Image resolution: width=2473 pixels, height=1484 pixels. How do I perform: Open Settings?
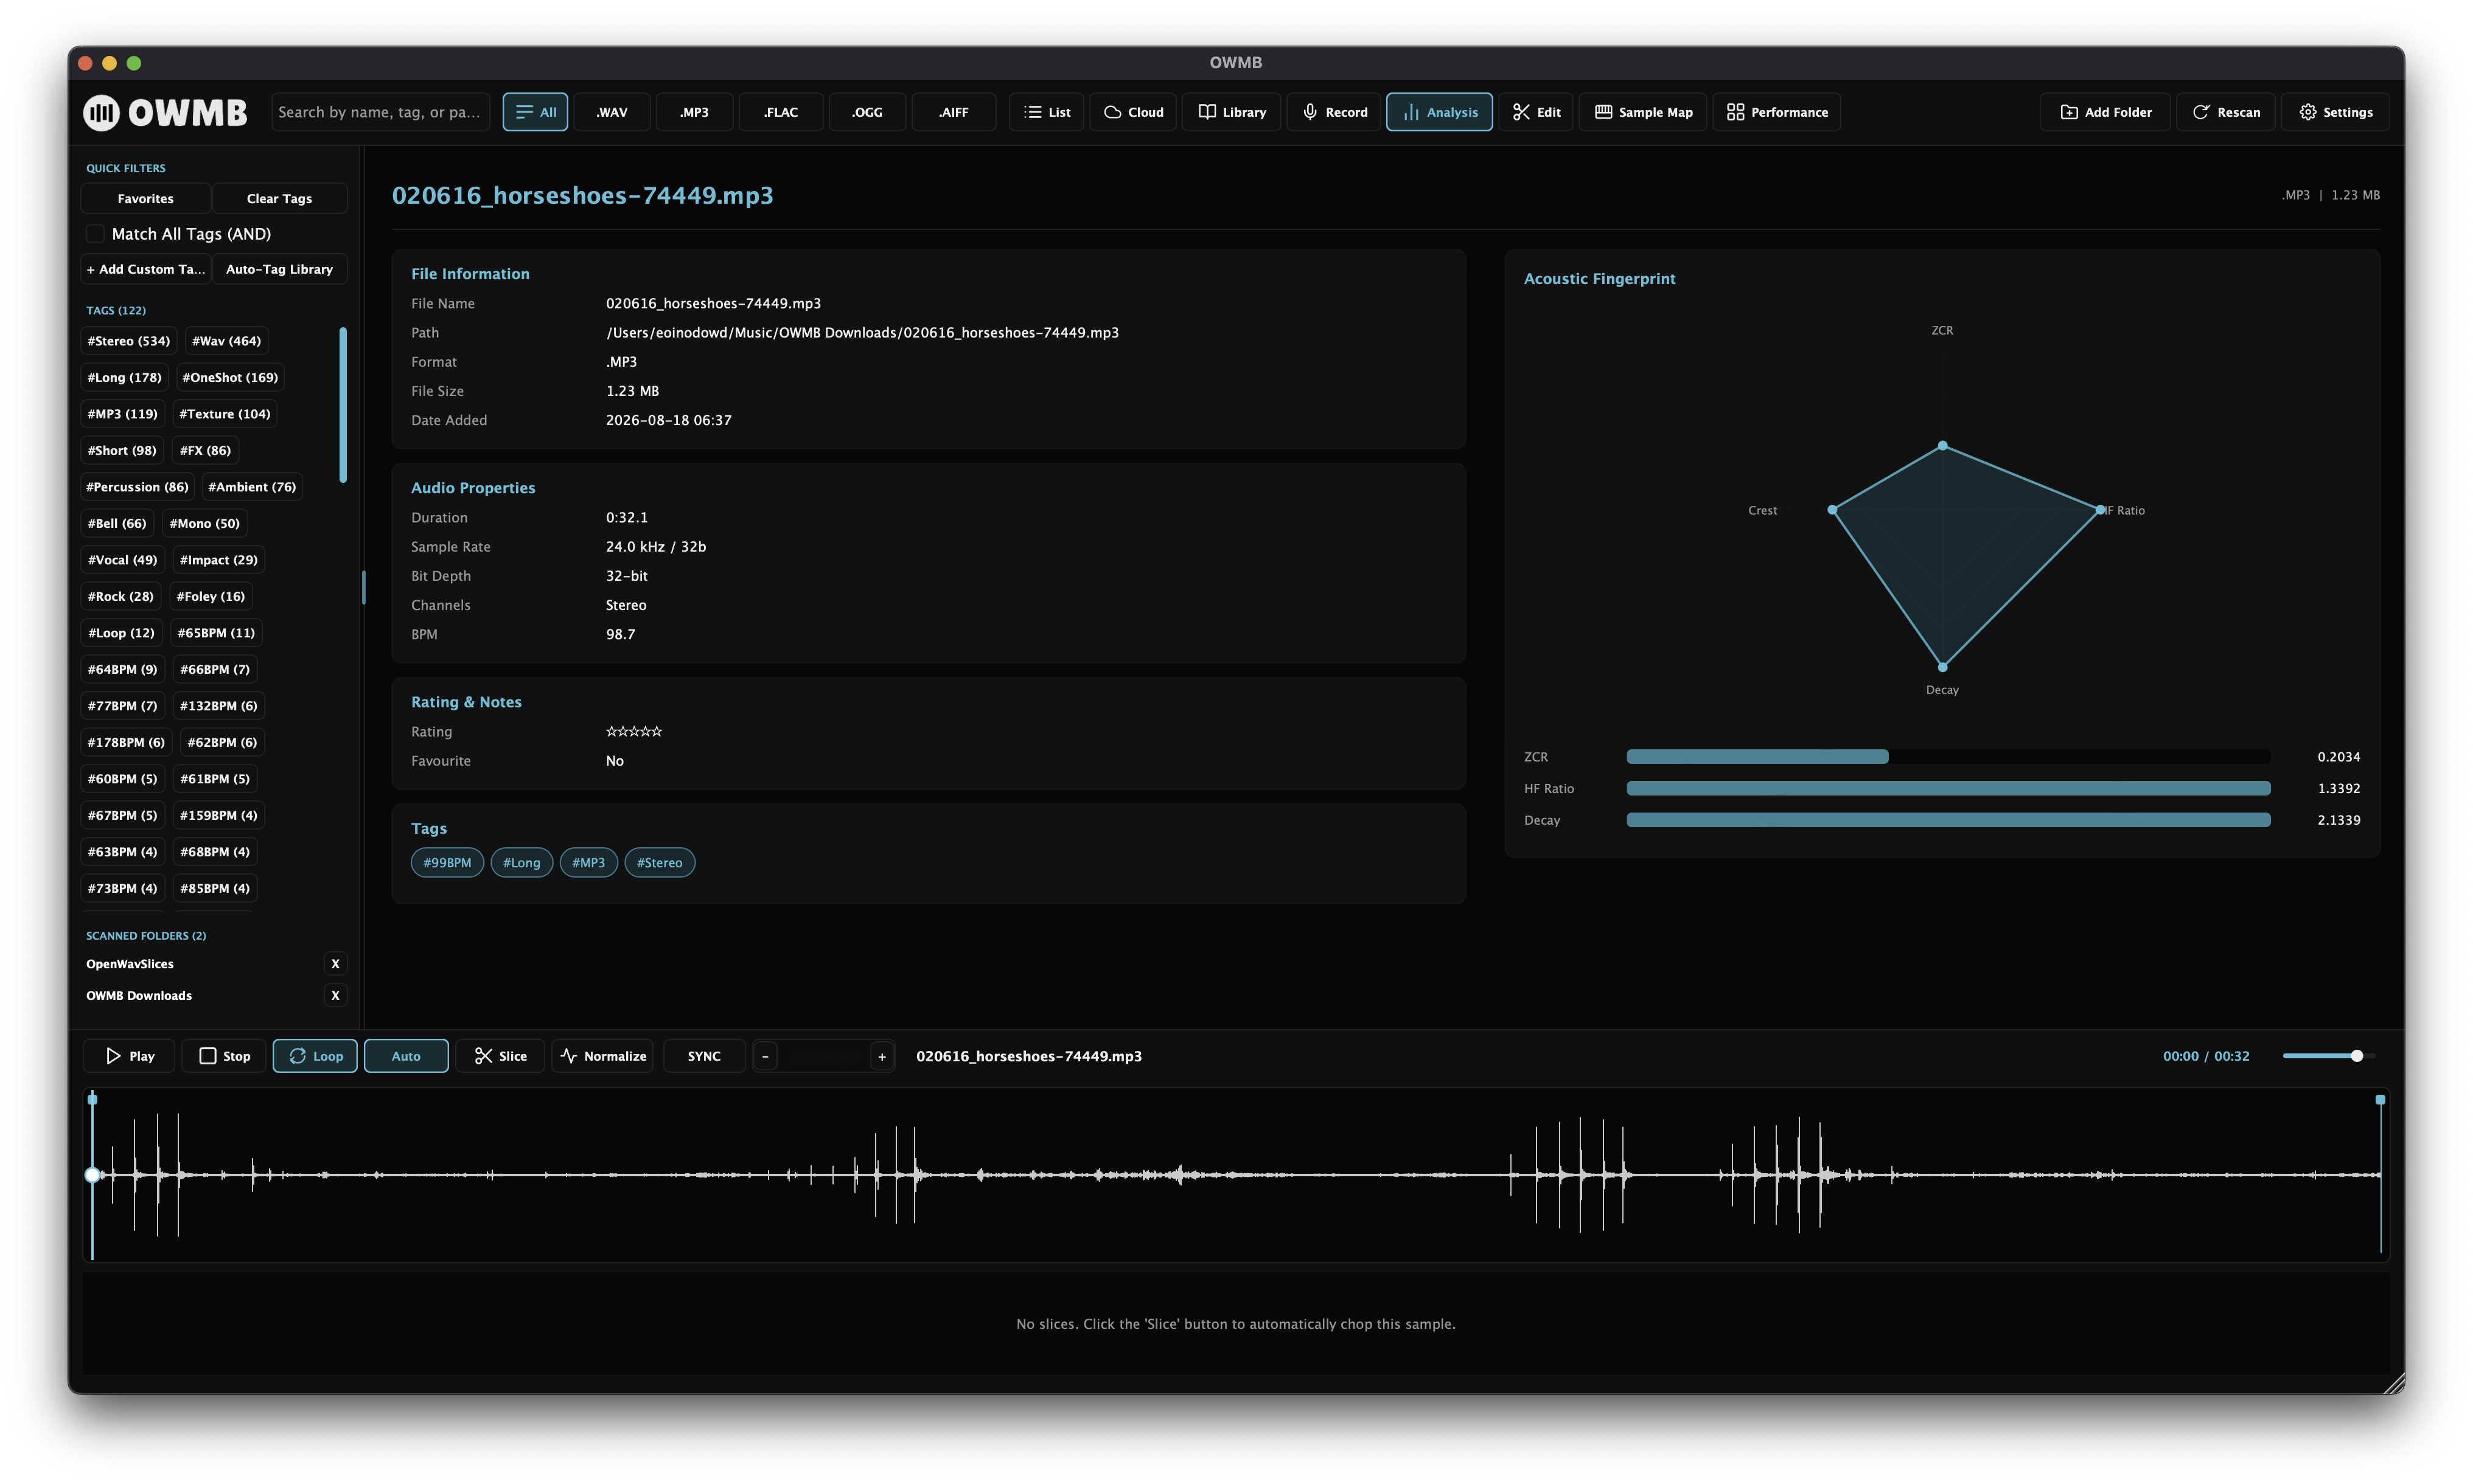[2335, 112]
